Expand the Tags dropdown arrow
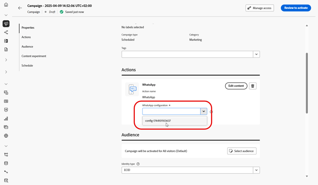Image resolution: width=318 pixels, height=185 pixels. [x=257, y=54]
